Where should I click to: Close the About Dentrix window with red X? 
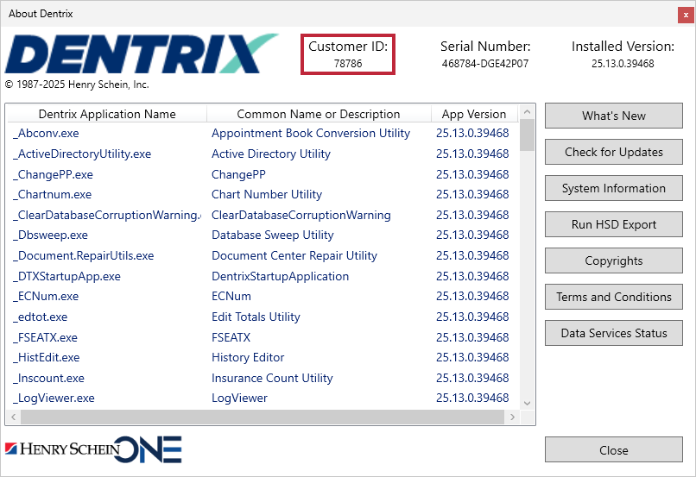[686, 15]
